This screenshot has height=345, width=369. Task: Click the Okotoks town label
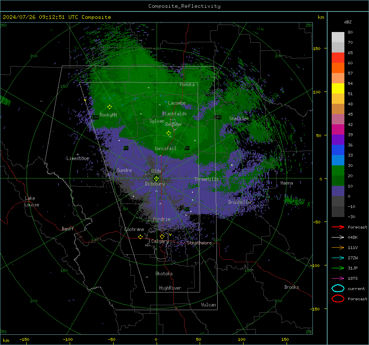pos(164,274)
